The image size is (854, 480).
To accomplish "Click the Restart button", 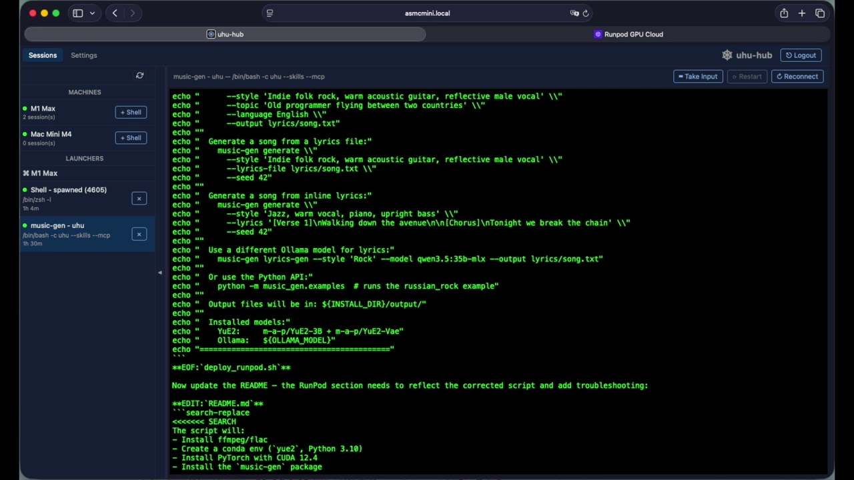I will (x=747, y=77).
